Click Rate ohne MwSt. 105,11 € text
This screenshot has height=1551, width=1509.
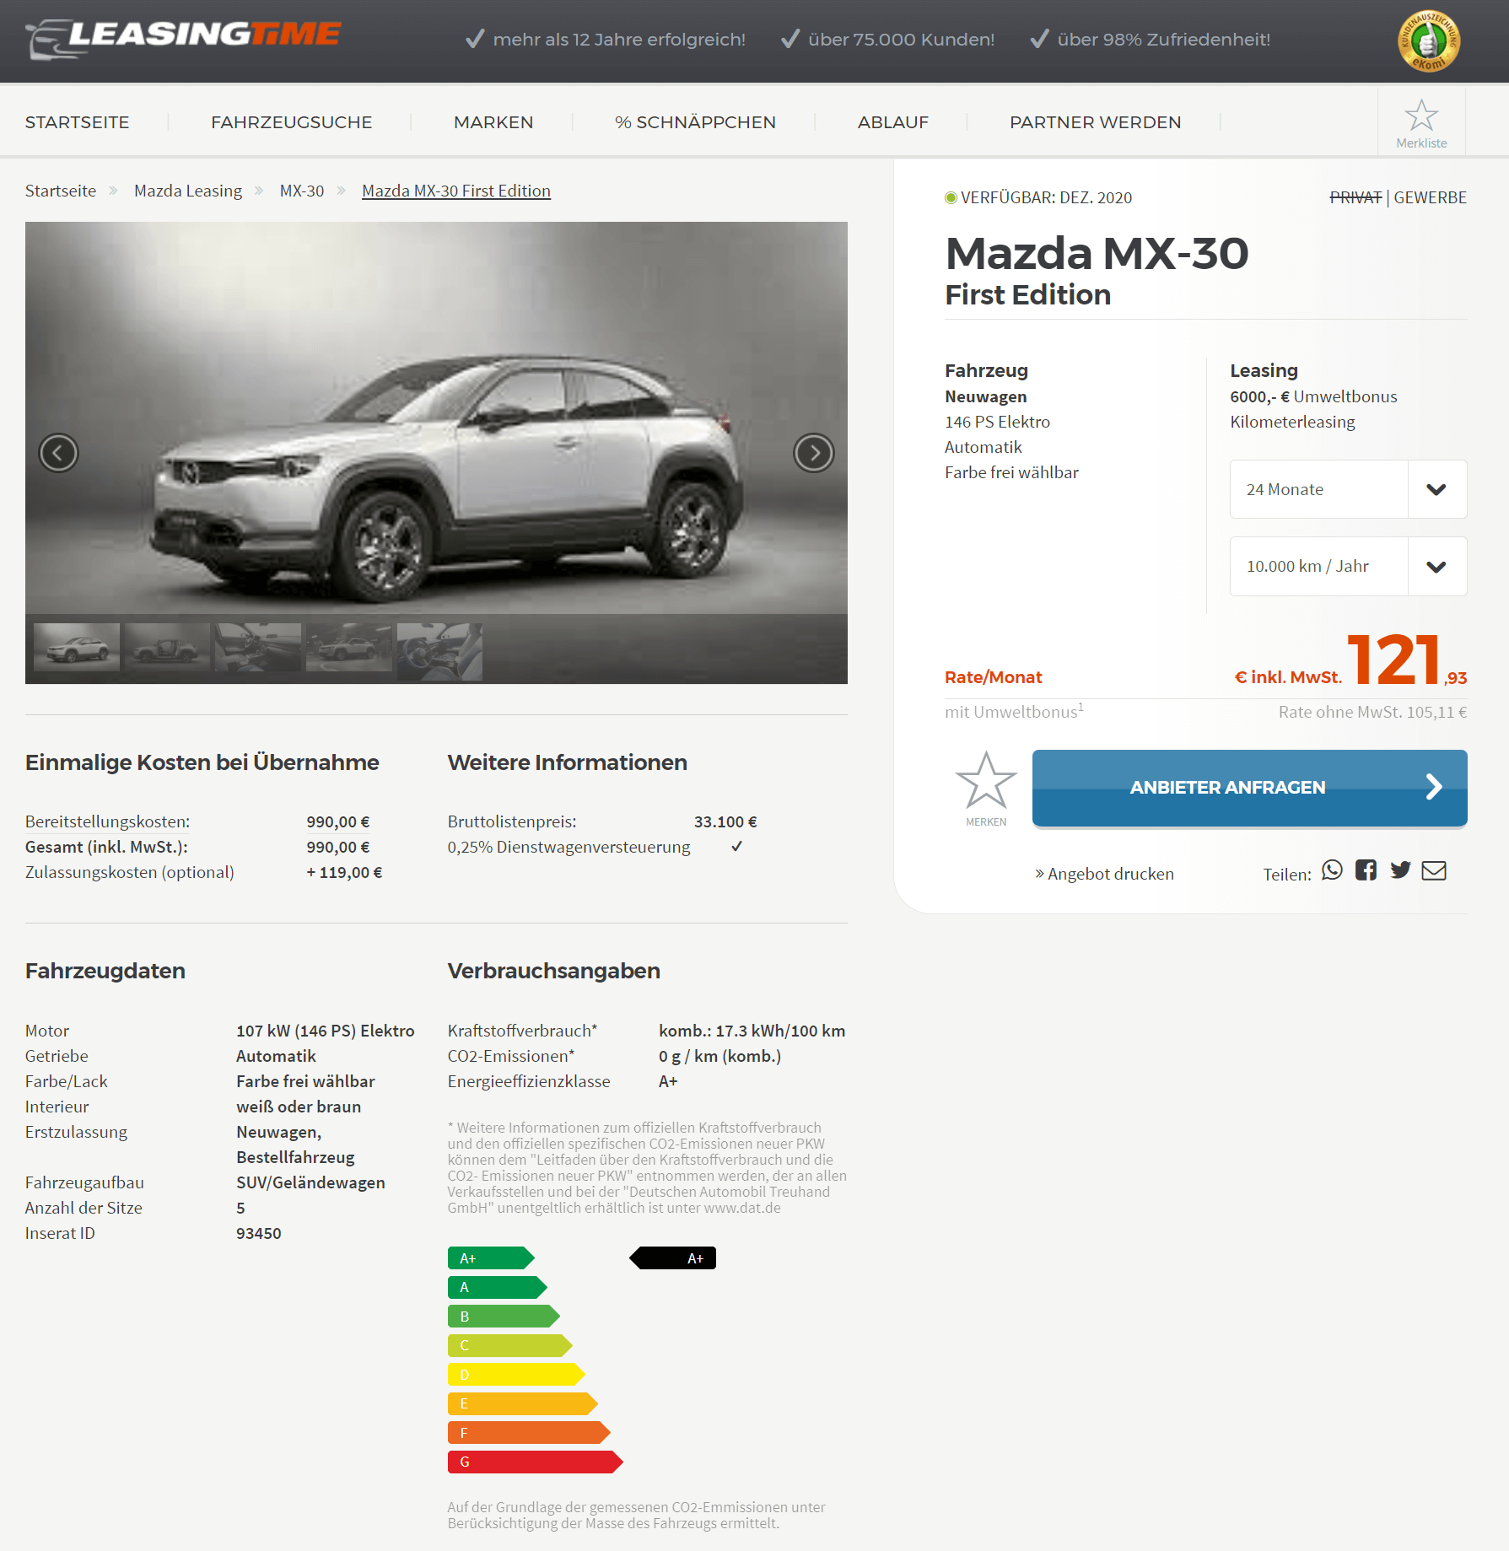[x=1372, y=712]
